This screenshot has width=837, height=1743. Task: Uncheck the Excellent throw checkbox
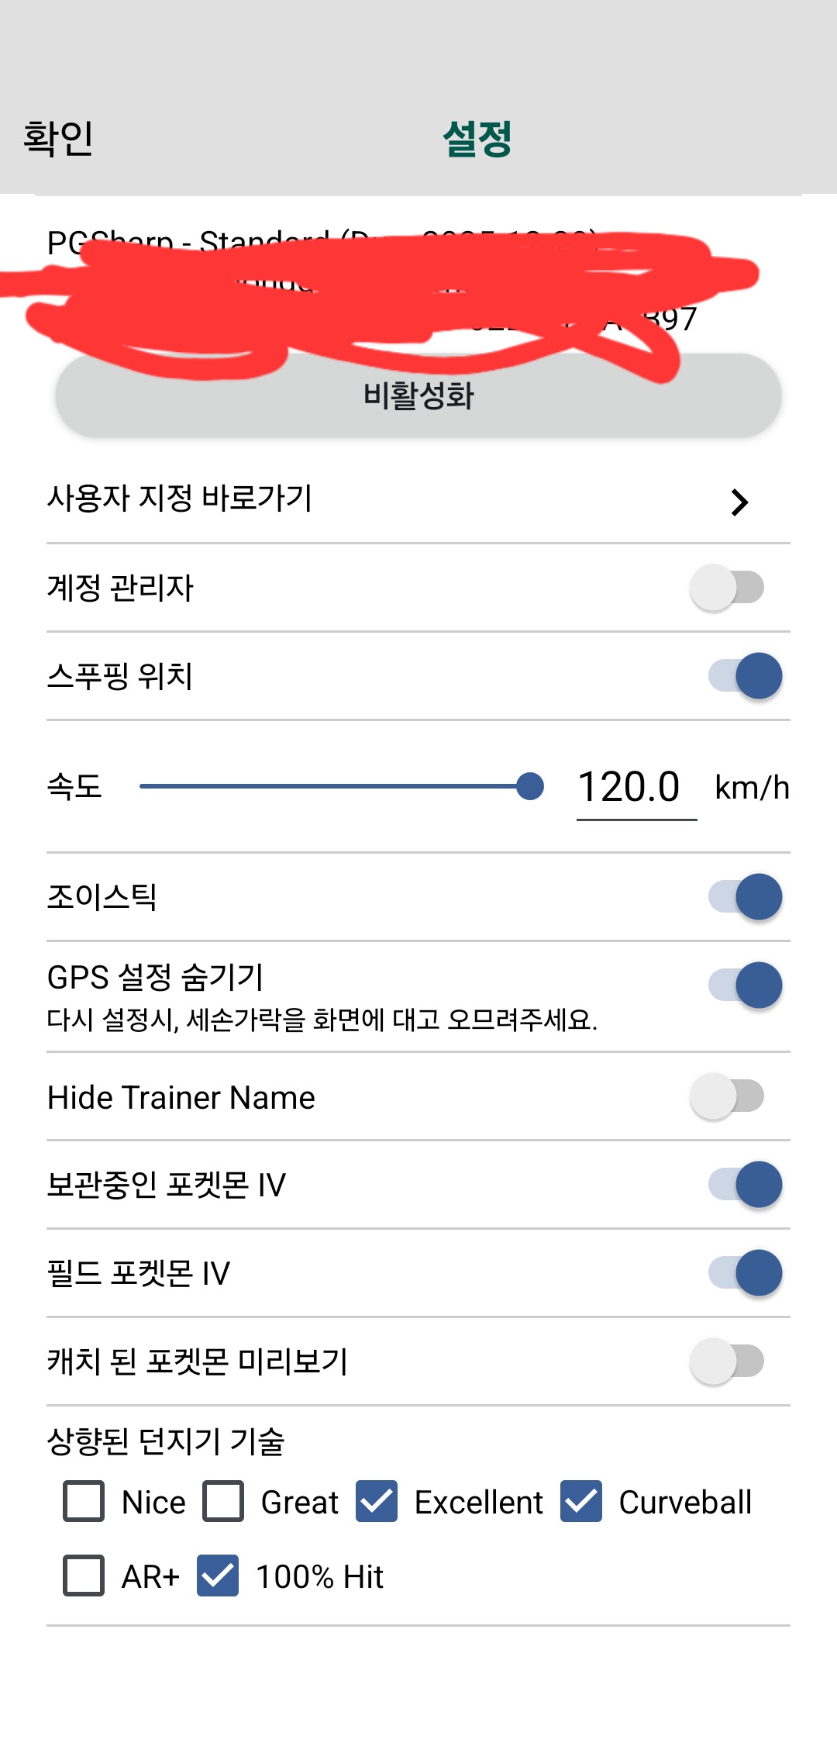coord(377,1501)
